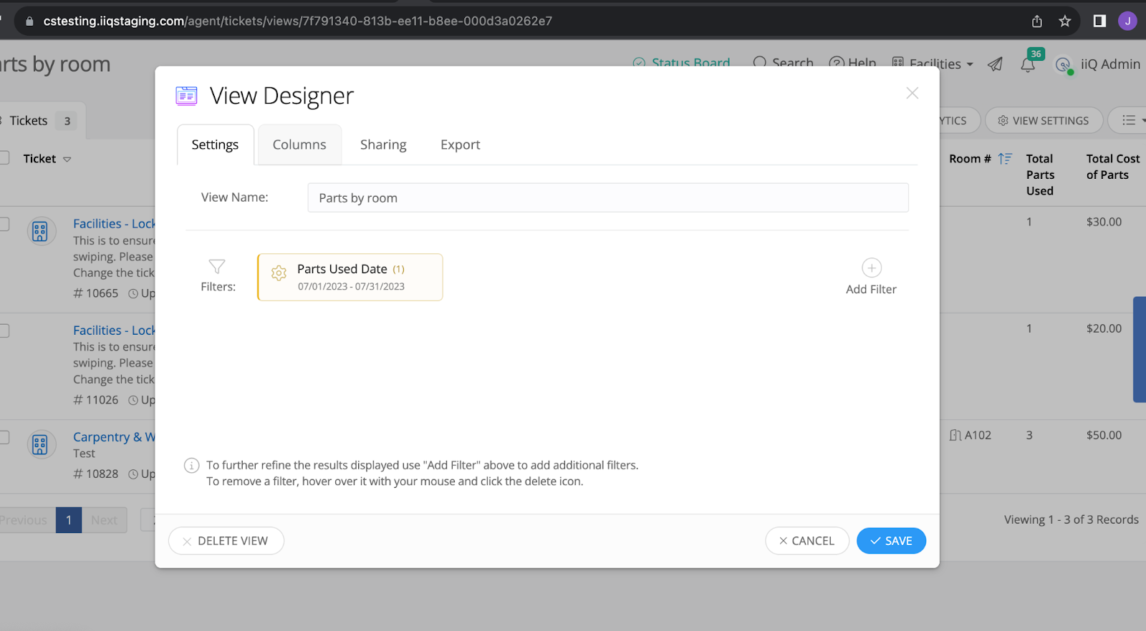Viewport: 1146px width, 631px height.
Task: Click the building icon for ticket 10828
Action: coord(40,444)
